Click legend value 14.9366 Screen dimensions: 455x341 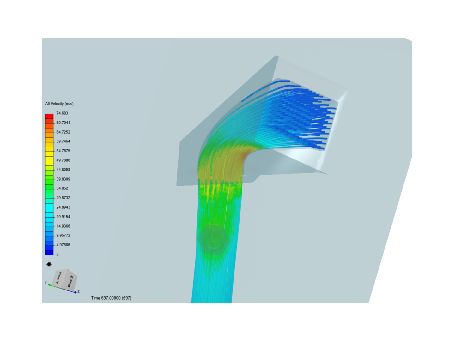click(x=63, y=226)
